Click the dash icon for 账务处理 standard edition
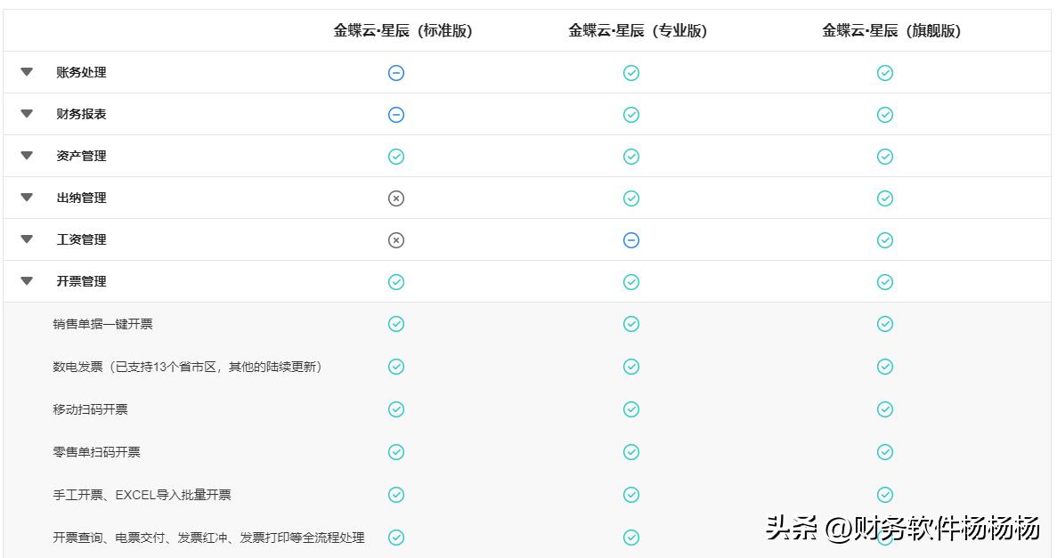Image resolution: width=1057 pixels, height=558 pixels. pyautogui.click(x=395, y=73)
